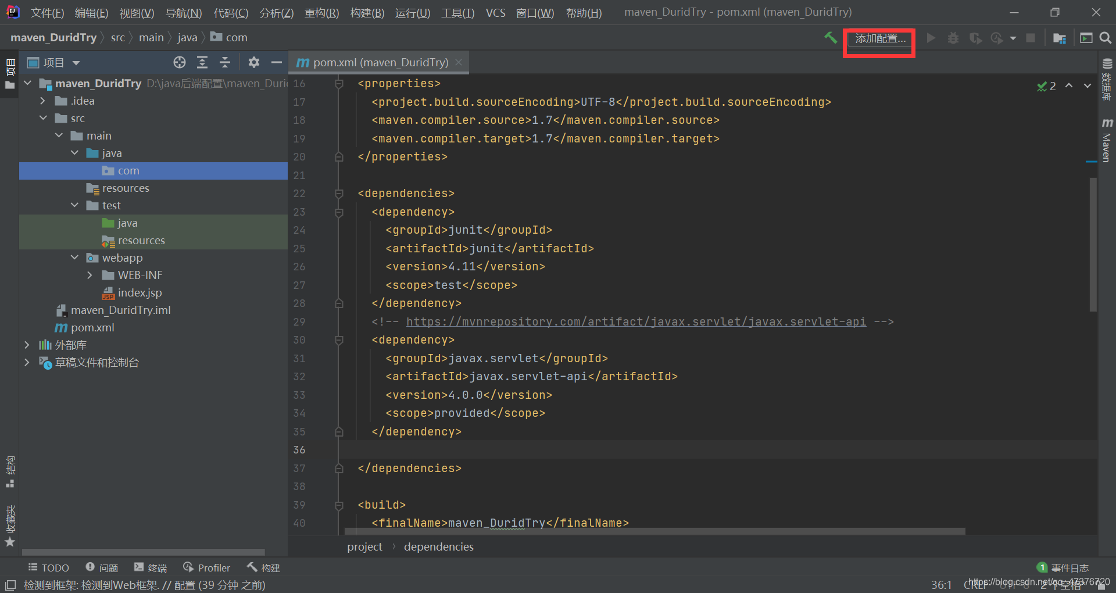The height and width of the screenshot is (593, 1116).
Task: Open the Problems tool window
Action: tap(102, 567)
